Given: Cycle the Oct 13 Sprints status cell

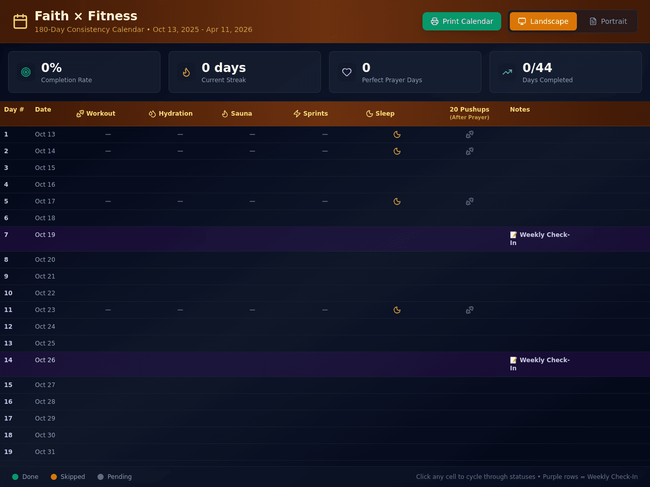Looking at the screenshot, I should pos(325,134).
